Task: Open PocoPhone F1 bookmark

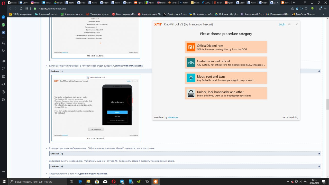Action: tap(304, 14)
